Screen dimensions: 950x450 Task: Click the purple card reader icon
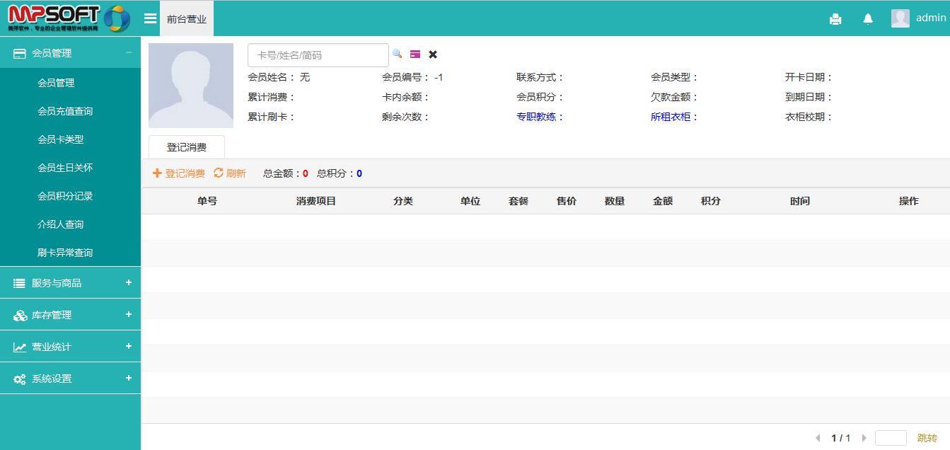(x=415, y=54)
